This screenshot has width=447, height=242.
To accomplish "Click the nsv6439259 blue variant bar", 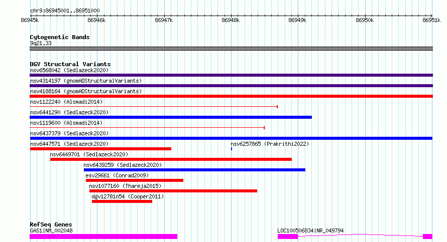I will (194, 170).
